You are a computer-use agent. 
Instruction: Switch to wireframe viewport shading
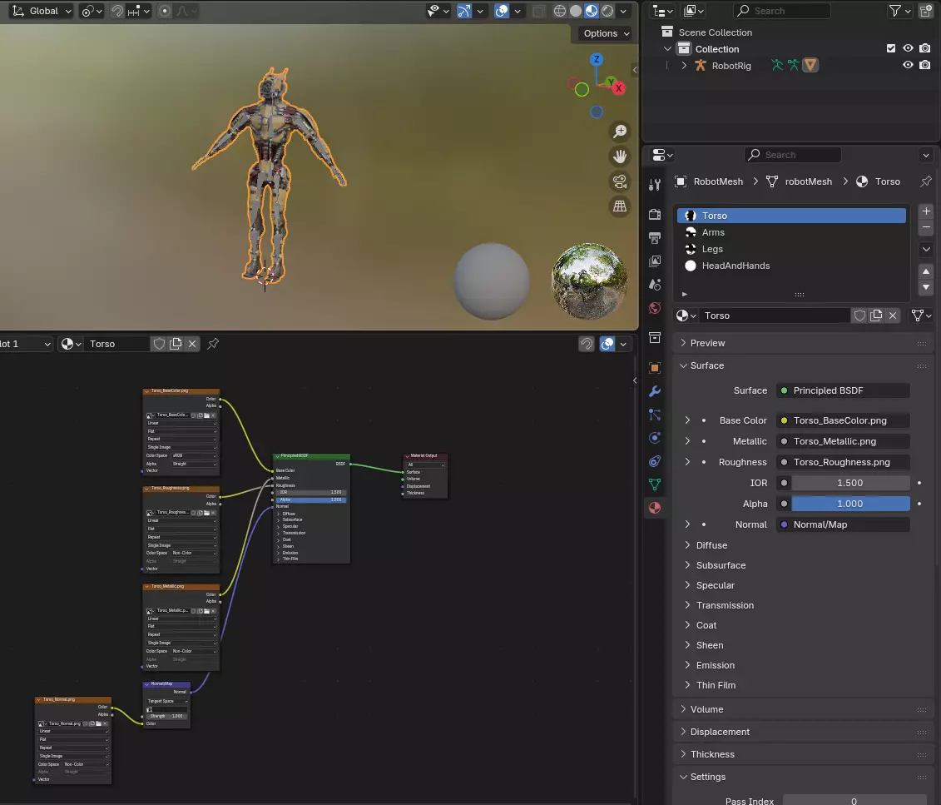click(x=559, y=11)
